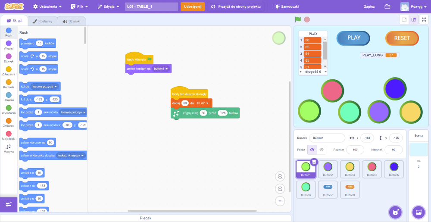Select Button5 sprite thumbnail

(394, 169)
